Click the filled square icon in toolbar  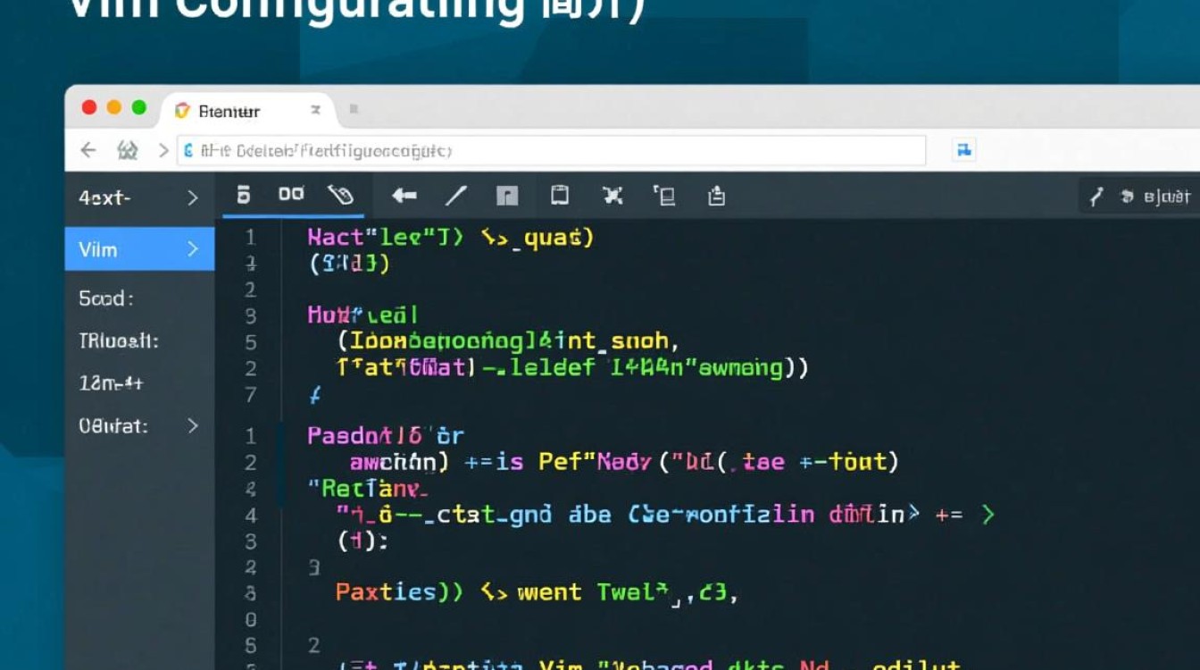pyautogui.click(x=507, y=196)
